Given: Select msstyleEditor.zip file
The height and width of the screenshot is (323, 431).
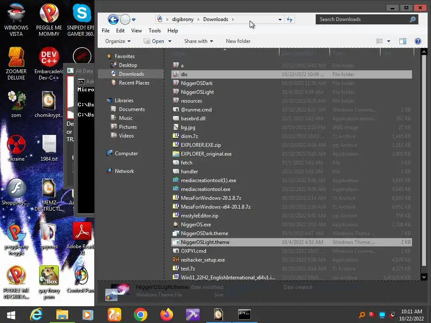Looking at the screenshot, I should [291, 216].
